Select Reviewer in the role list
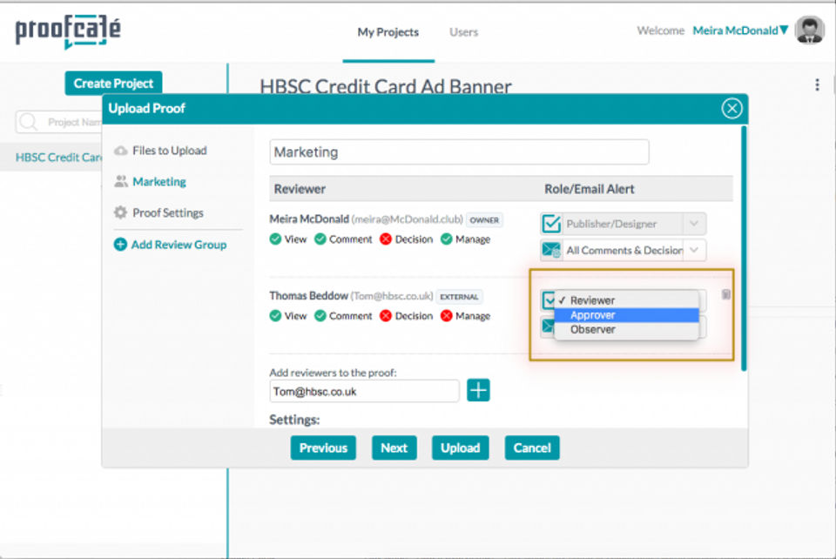The width and height of the screenshot is (836, 559). (x=626, y=300)
